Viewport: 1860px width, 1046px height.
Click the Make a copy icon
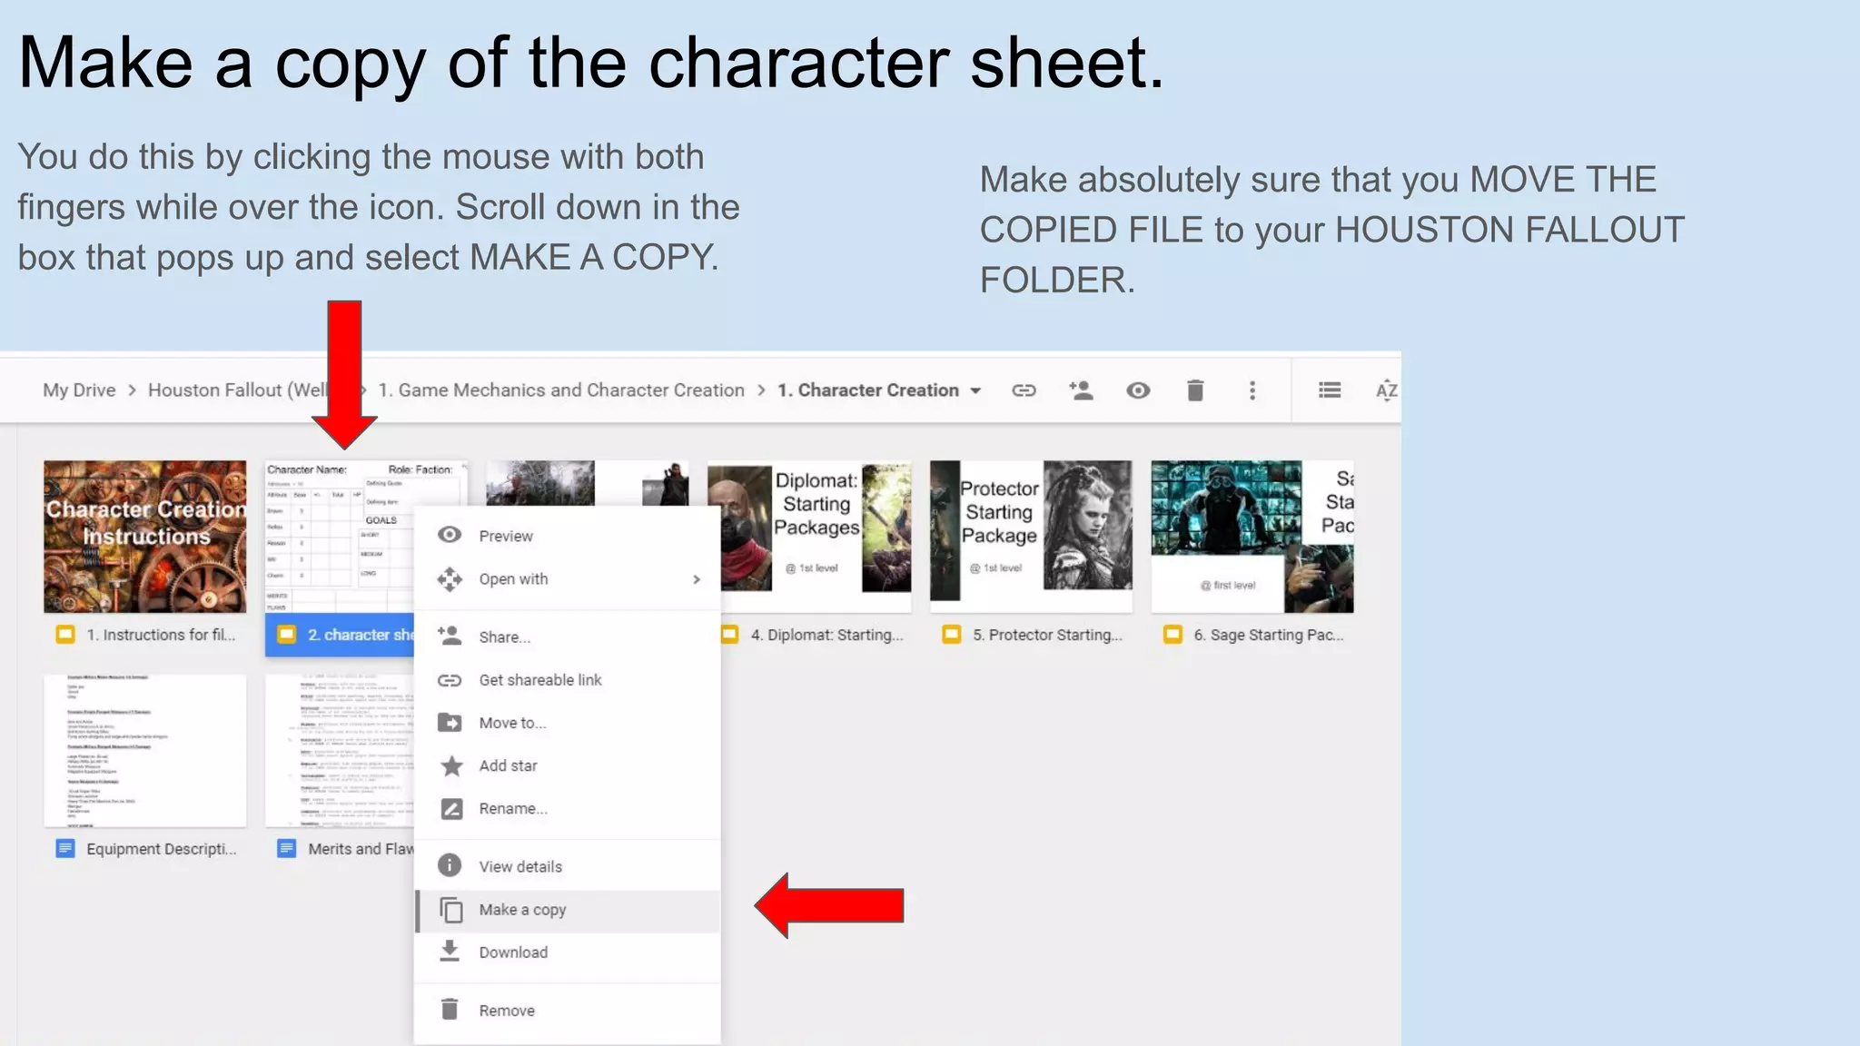451,910
